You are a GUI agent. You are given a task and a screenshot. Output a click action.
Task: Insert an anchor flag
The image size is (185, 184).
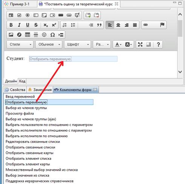click(162, 25)
